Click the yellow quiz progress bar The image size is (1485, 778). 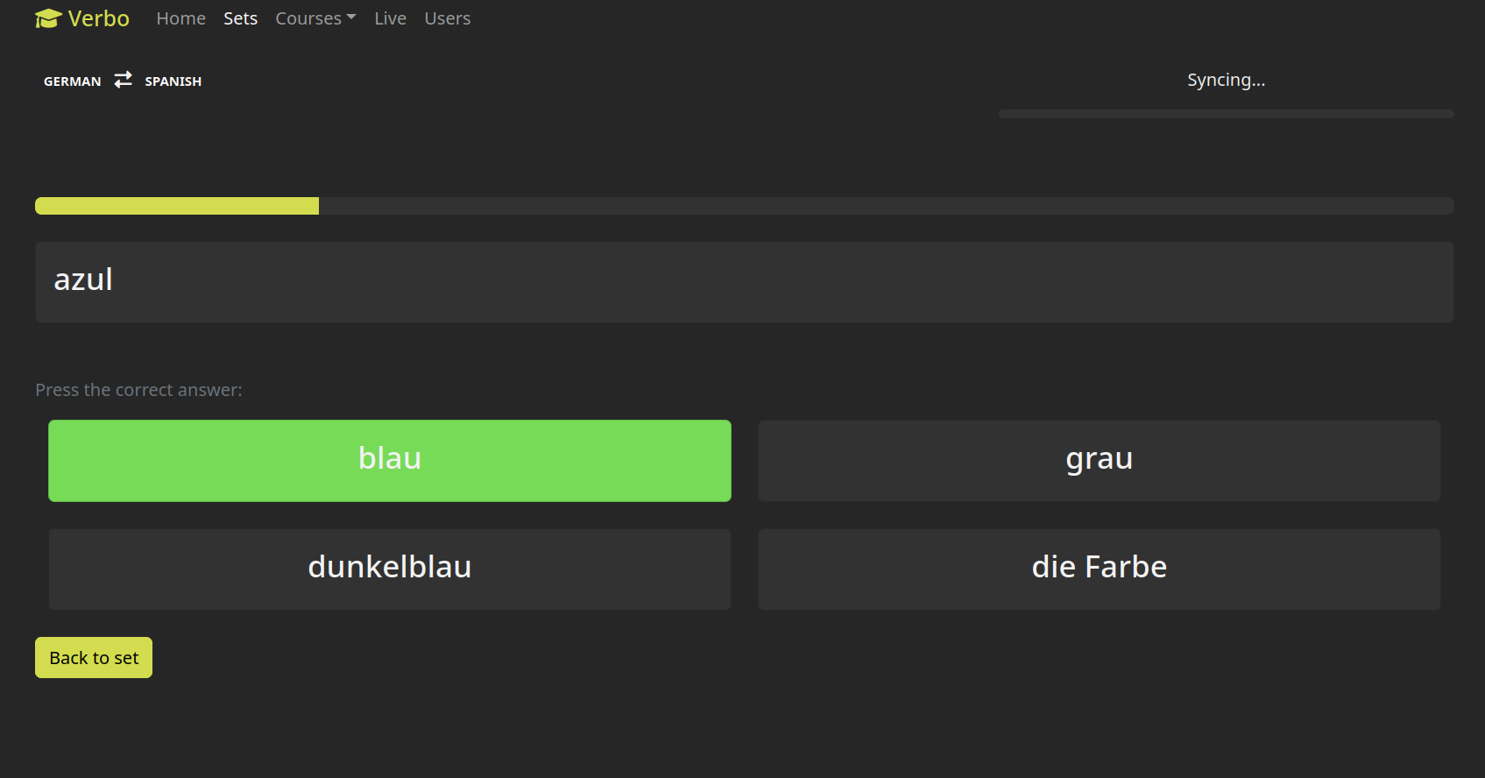click(176, 205)
